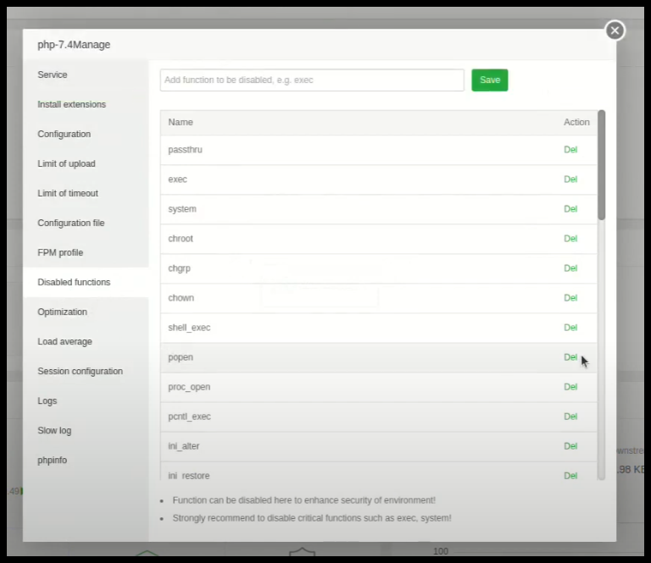Go to Install extensions section
The width and height of the screenshot is (651, 563).
[72, 104]
